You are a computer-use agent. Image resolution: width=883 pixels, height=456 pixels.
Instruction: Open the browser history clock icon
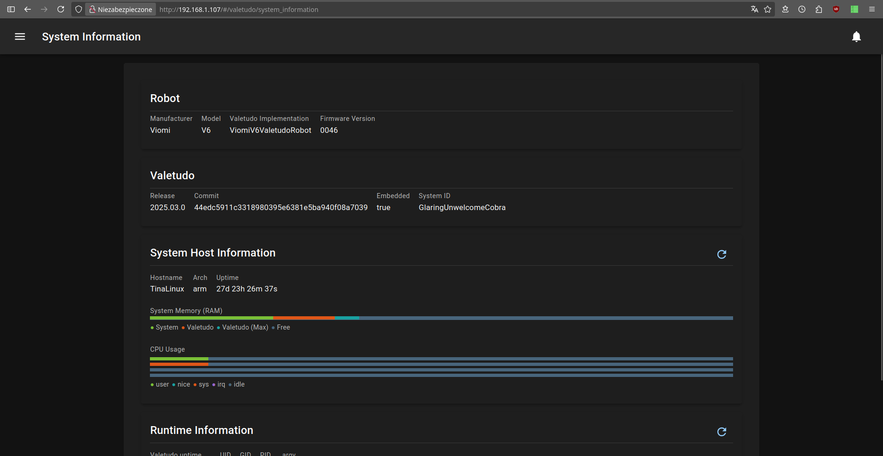[x=802, y=9]
